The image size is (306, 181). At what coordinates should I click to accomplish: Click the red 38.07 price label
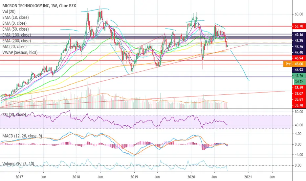[299, 93]
